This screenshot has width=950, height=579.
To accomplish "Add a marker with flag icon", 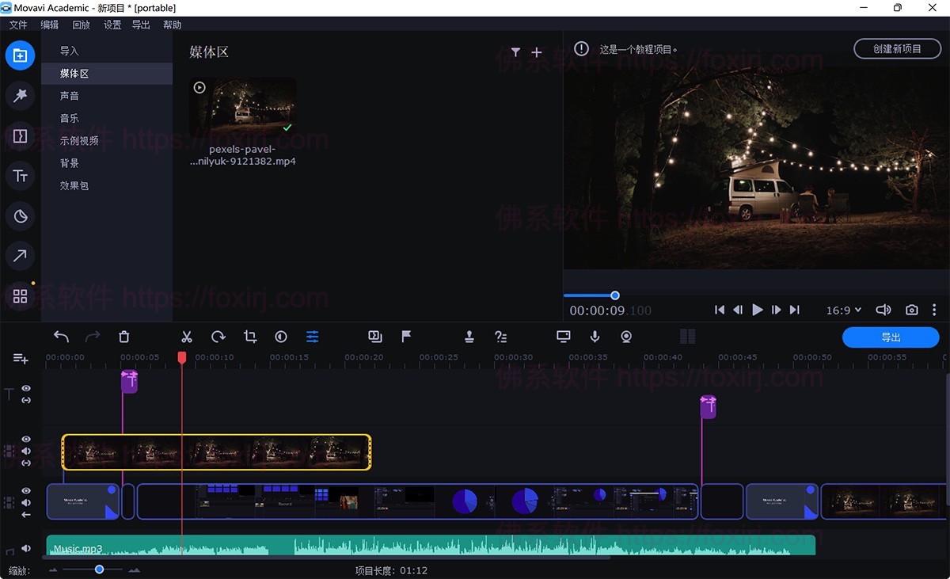I will tap(406, 337).
